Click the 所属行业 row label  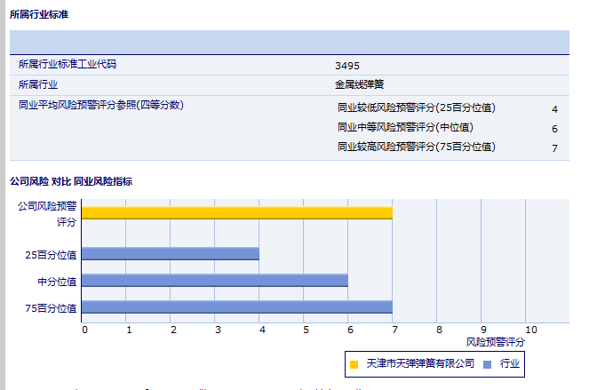click(x=38, y=84)
